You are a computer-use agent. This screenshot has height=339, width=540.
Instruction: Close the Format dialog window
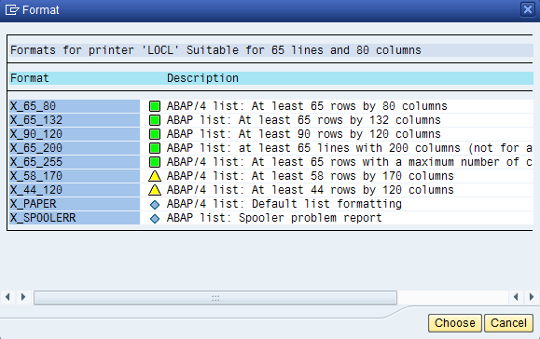point(527,9)
